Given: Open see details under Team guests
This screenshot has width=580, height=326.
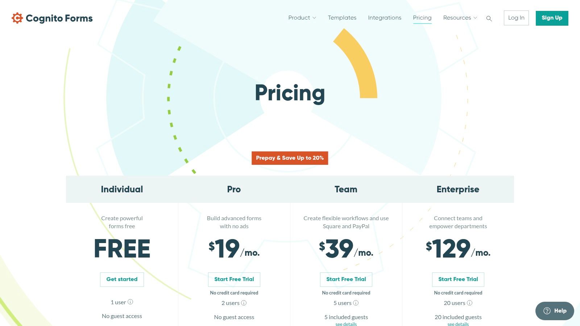Looking at the screenshot, I should pos(346,324).
